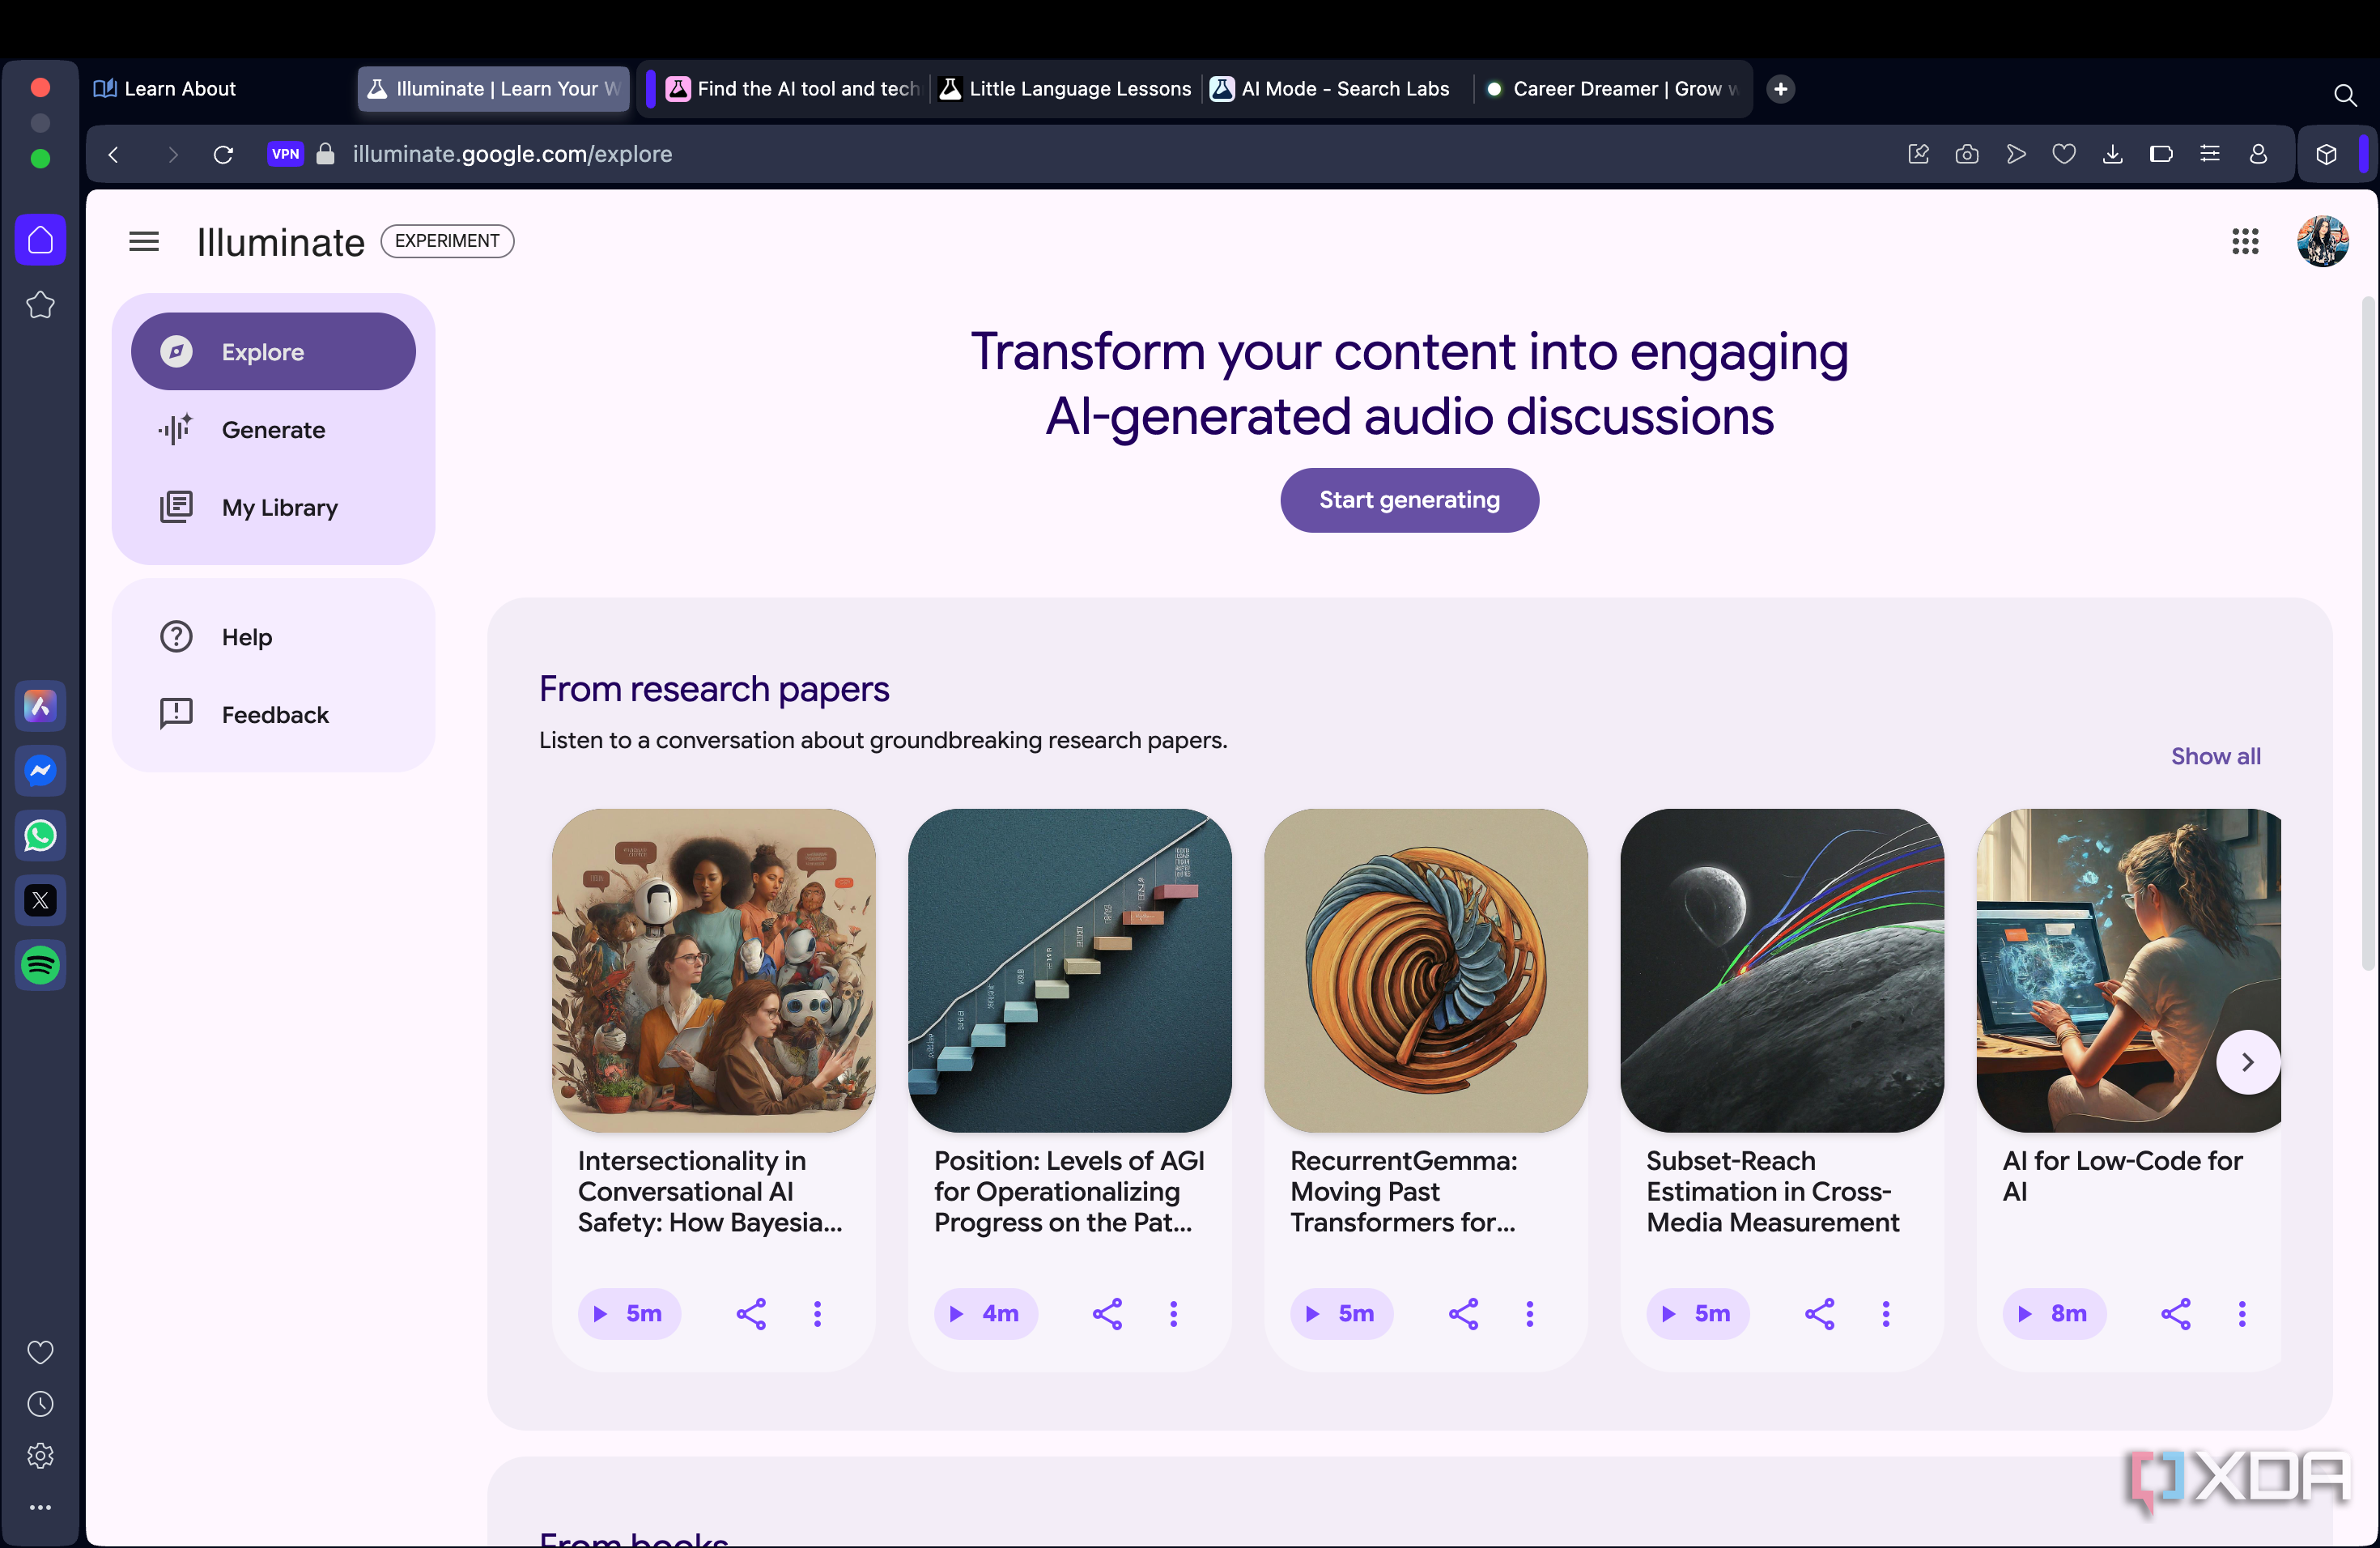Screen dimensions: 2380x1548
Task: Share the AI for Low-Code card
Action: pyautogui.click(x=2175, y=1313)
